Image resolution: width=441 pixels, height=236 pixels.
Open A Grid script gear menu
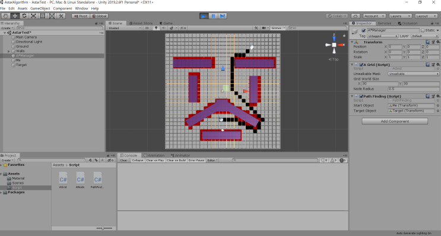pos(438,65)
